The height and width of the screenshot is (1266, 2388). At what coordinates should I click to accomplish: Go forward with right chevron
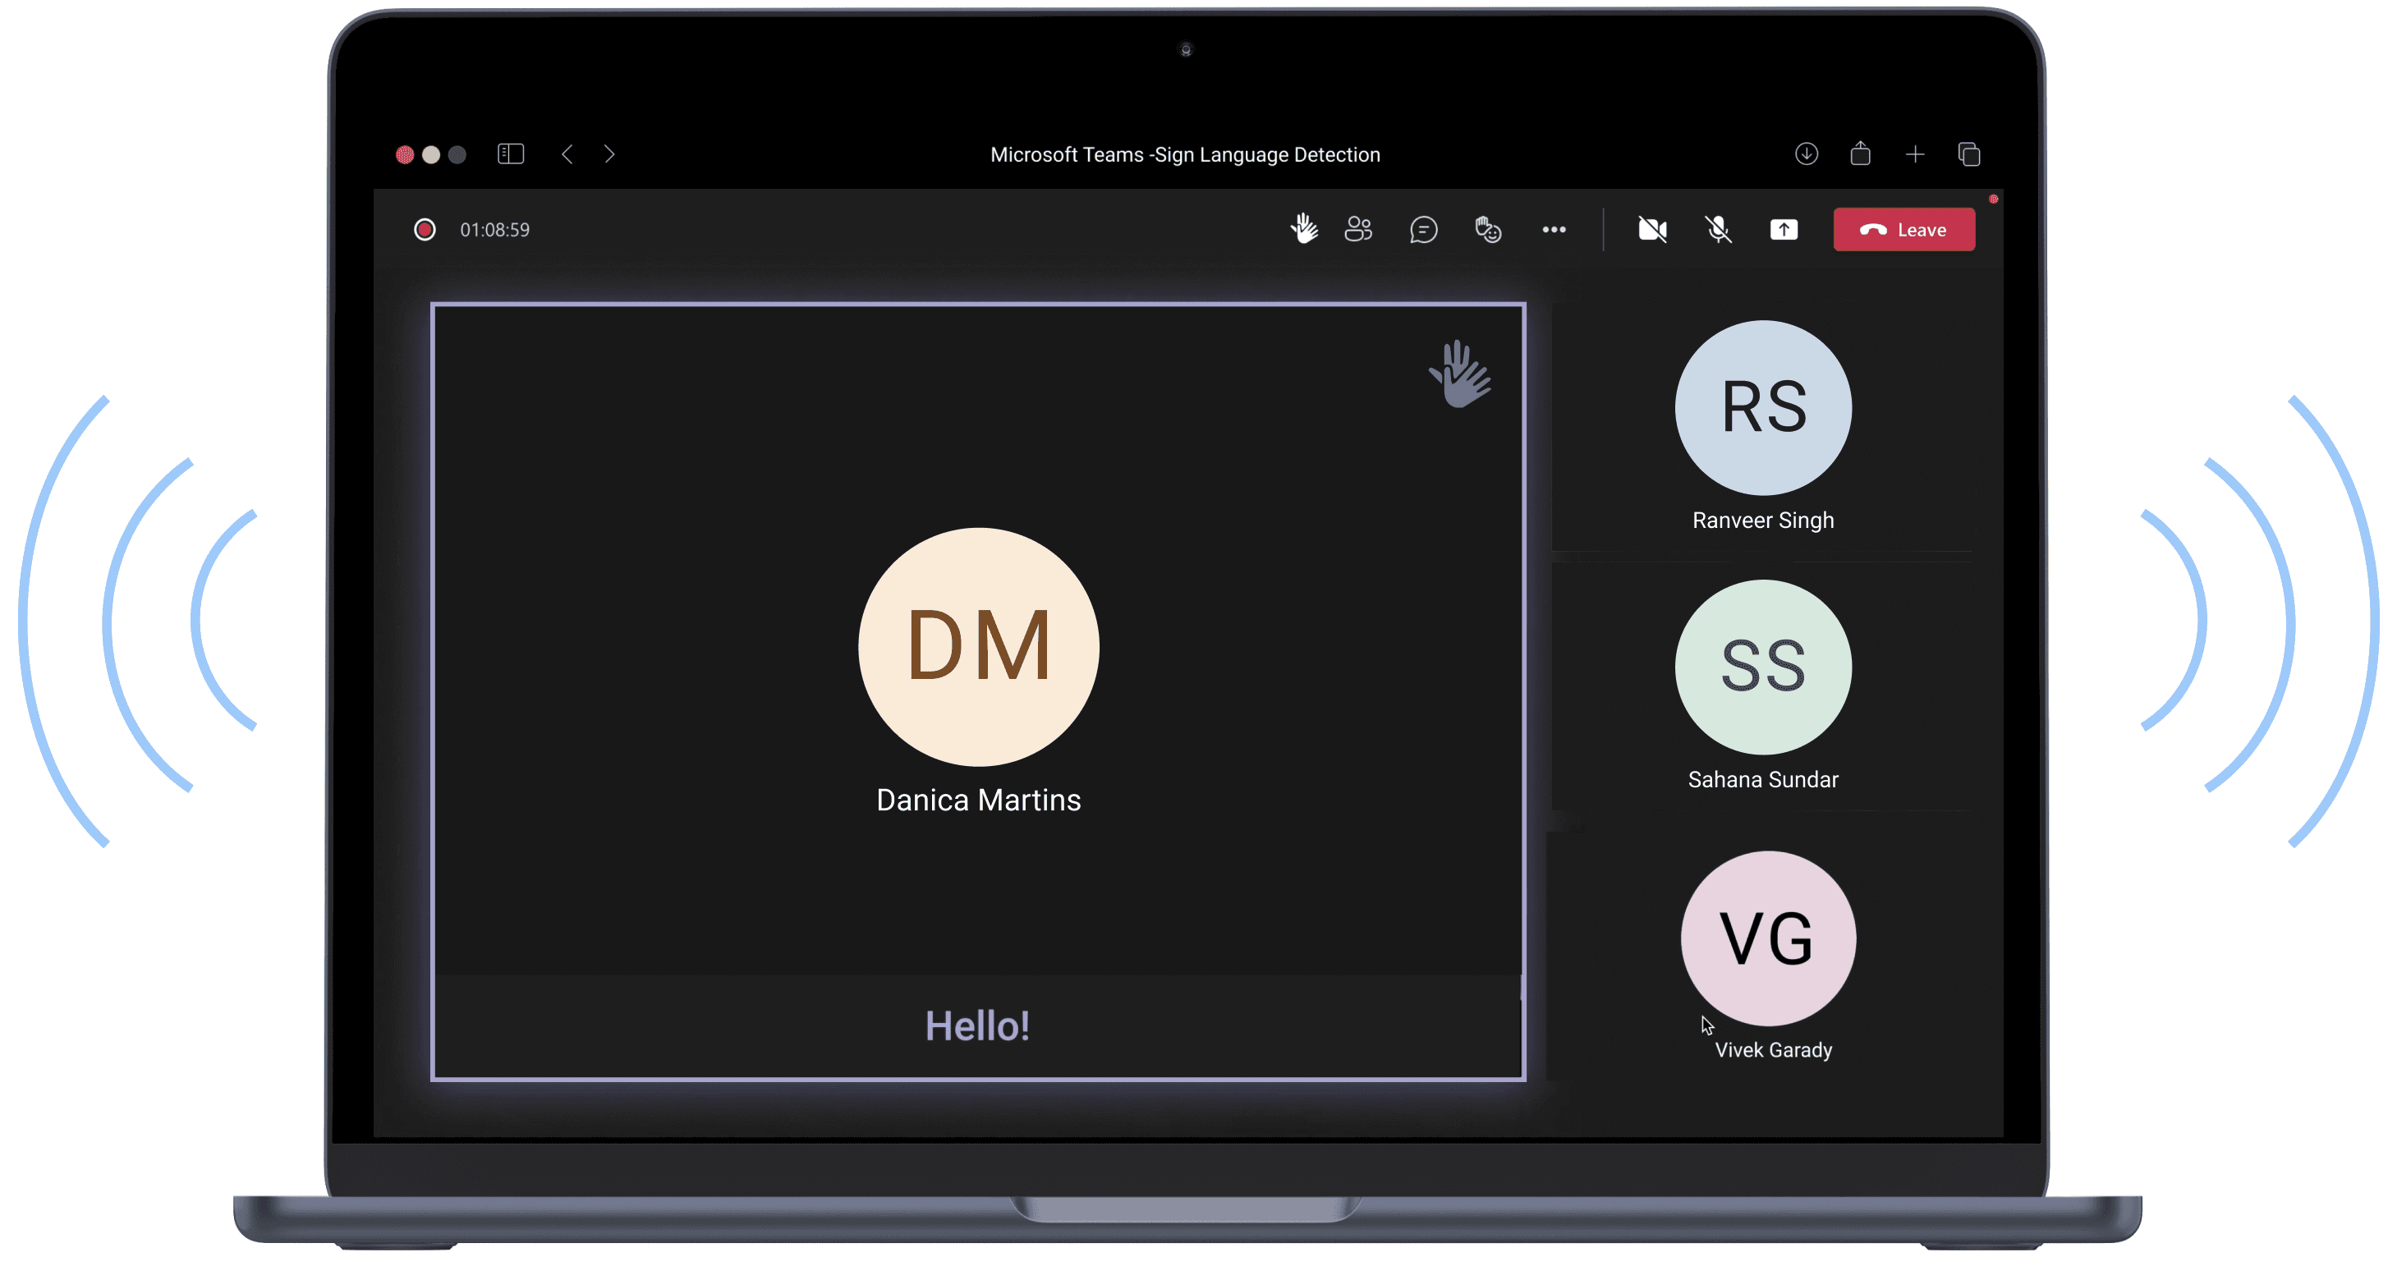[609, 154]
